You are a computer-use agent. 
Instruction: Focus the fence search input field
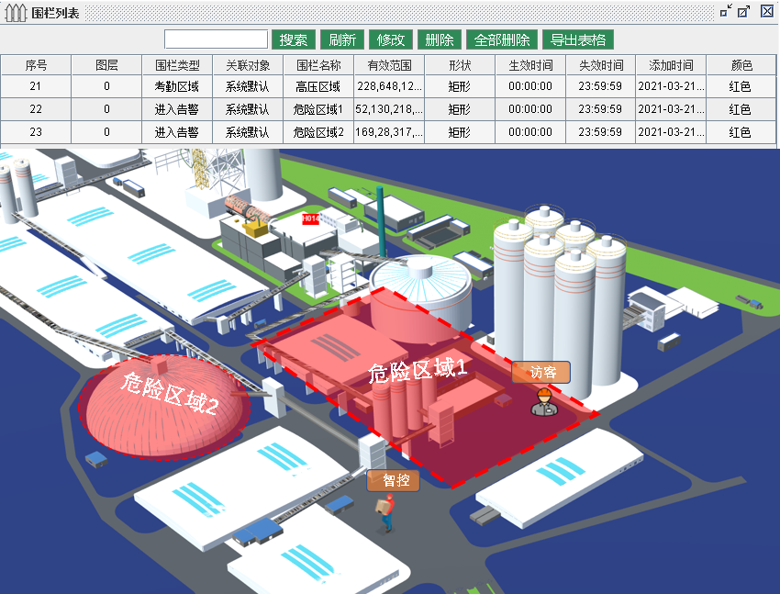pyautogui.click(x=216, y=39)
